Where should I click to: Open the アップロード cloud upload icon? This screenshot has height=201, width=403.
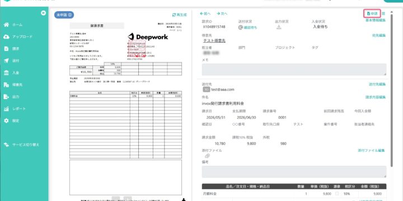(6, 37)
